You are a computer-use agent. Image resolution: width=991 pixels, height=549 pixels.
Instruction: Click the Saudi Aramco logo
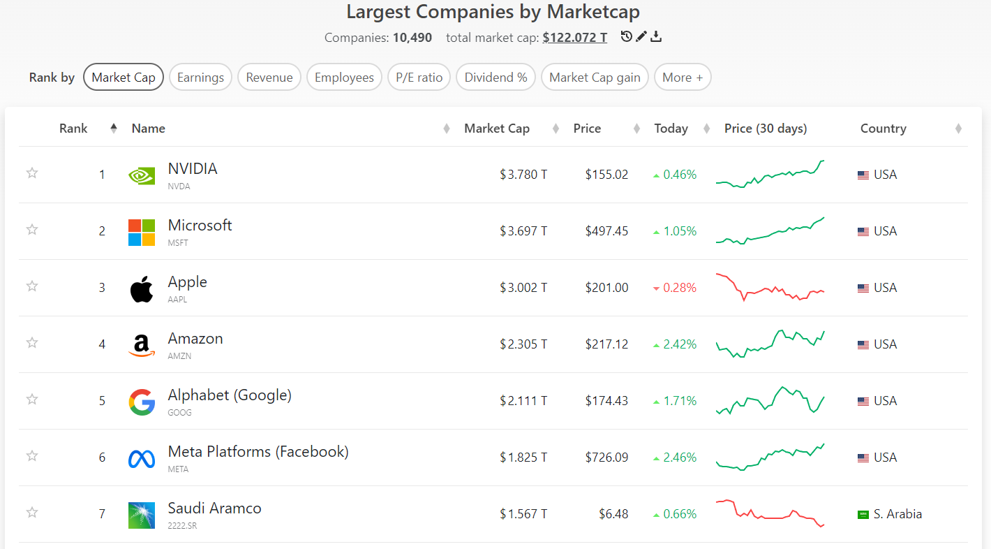click(x=142, y=515)
